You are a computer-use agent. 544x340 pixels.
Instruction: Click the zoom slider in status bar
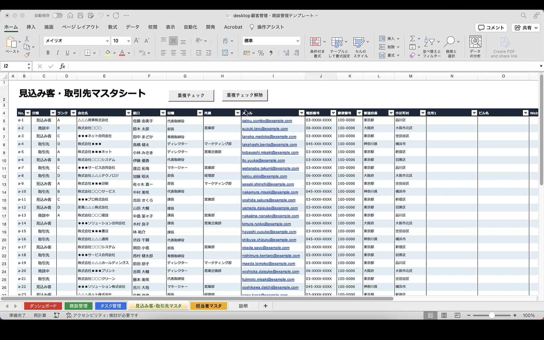point(491,315)
